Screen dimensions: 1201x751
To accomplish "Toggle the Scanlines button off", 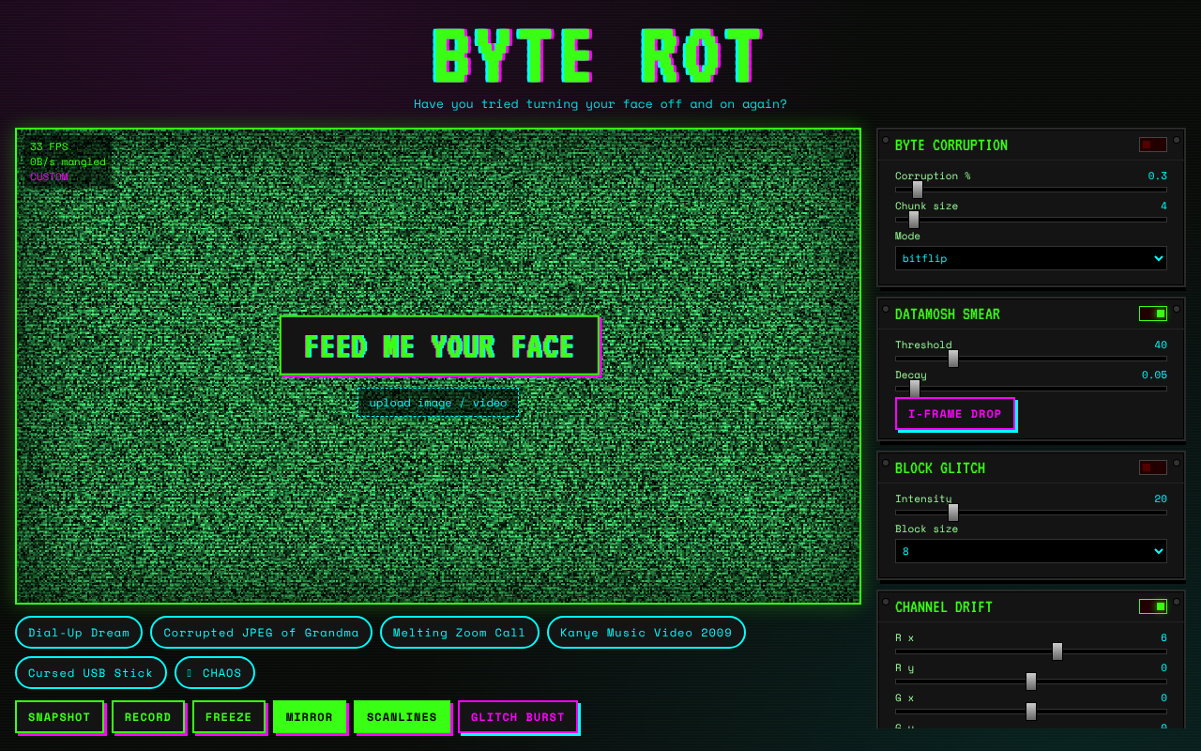I will (402, 717).
